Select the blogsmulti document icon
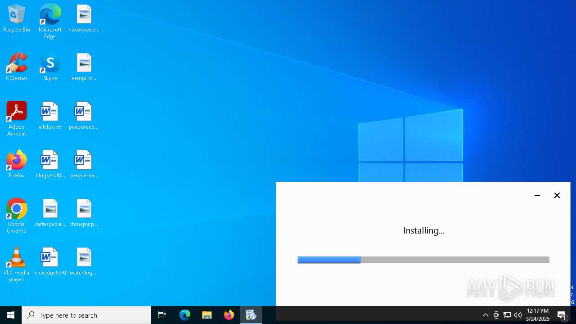This screenshot has height=324, width=576. (50, 165)
